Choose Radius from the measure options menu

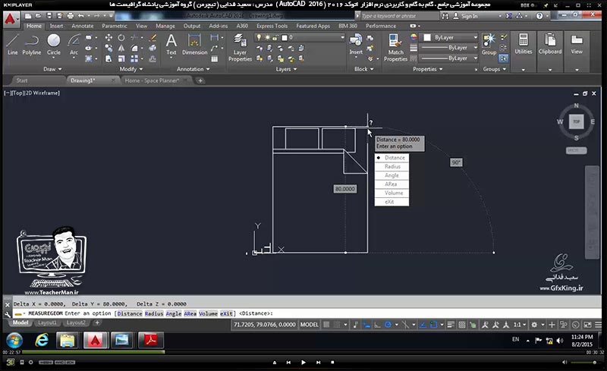[392, 166]
